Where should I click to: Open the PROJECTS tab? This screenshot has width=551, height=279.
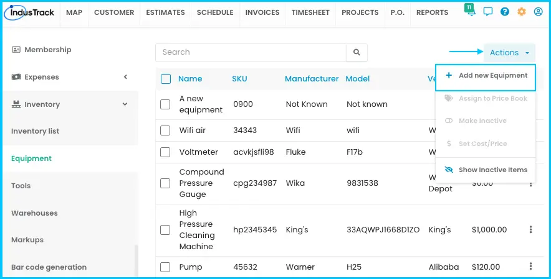pos(360,12)
